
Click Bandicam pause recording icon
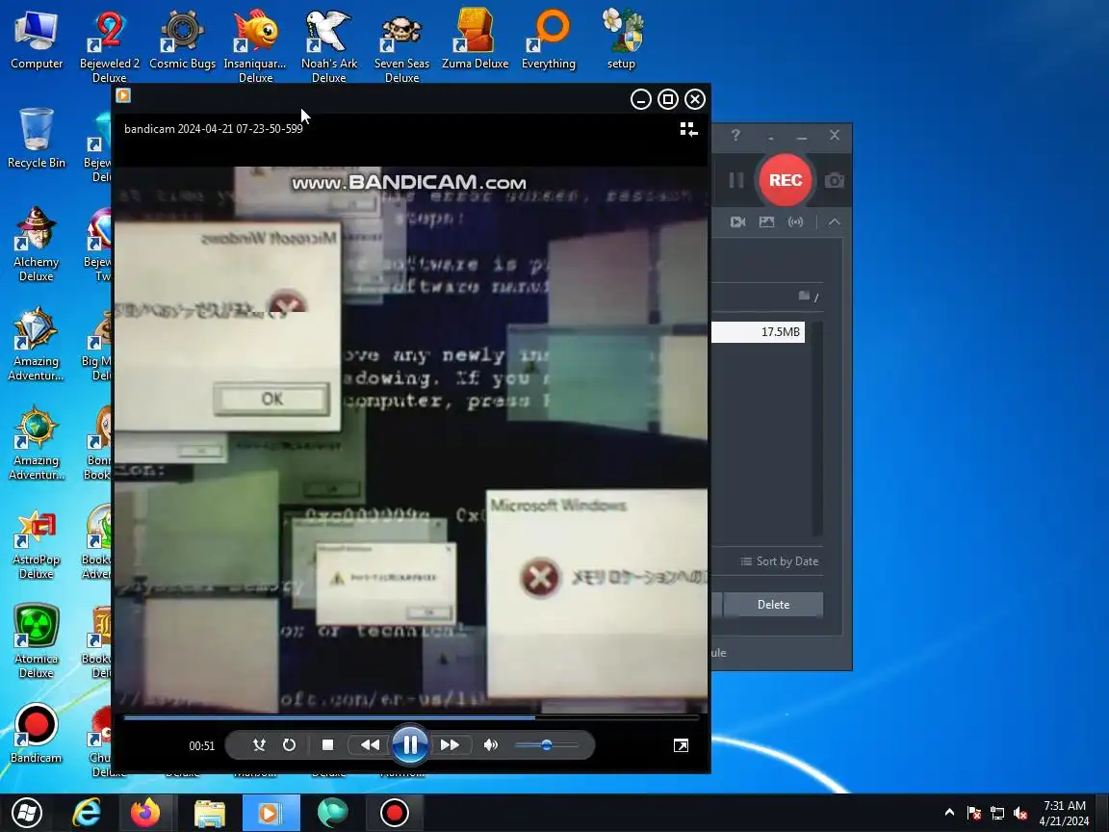[735, 180]
